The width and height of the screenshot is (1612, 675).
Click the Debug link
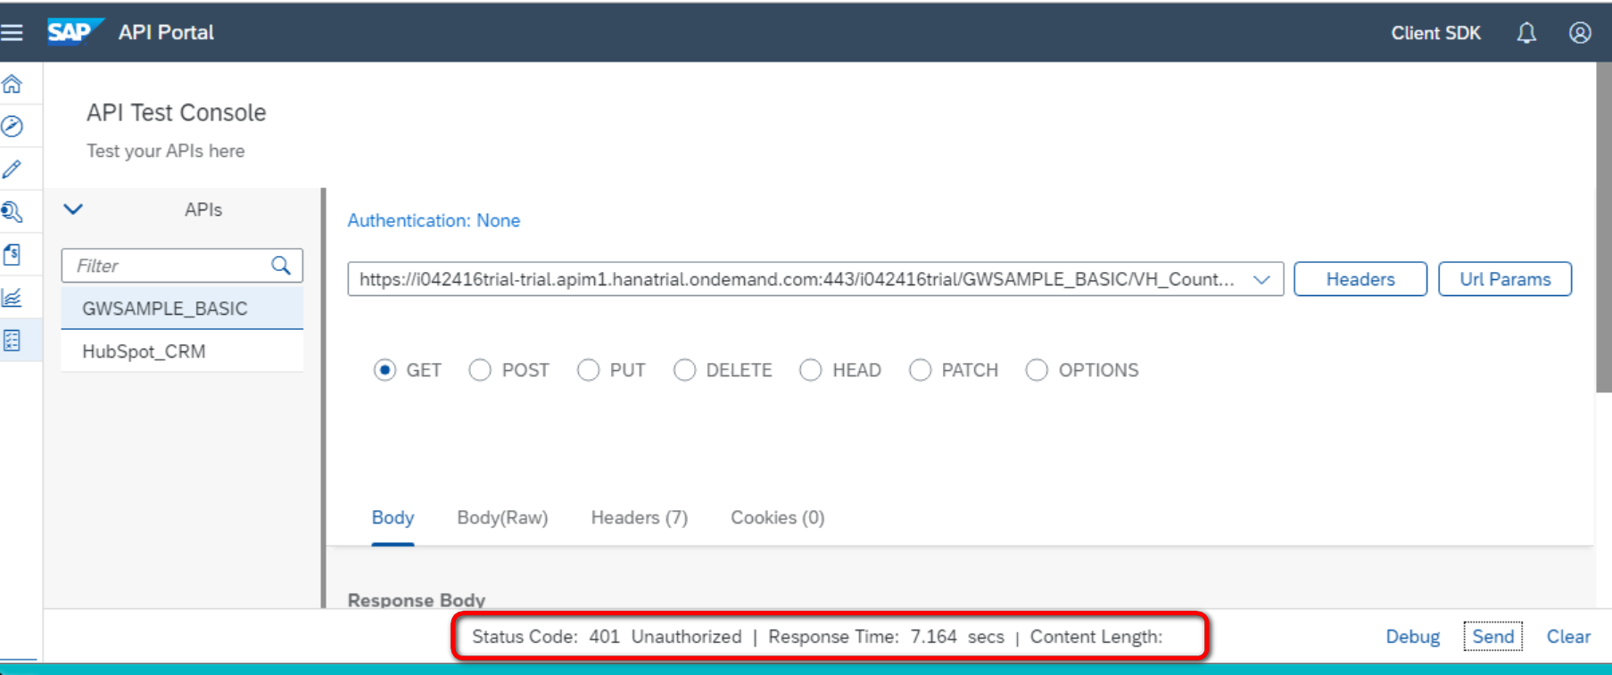(x=1412, y=637)
